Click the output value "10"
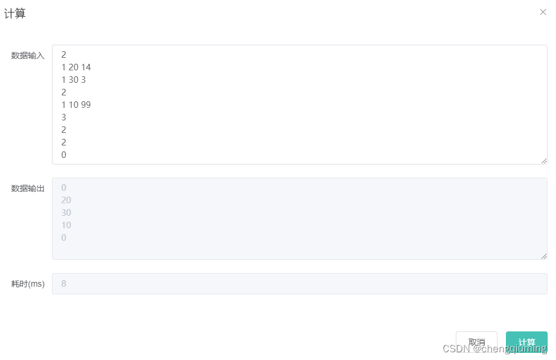The width and height of the screenshot is (556, 360). click(x=66, y=225)
